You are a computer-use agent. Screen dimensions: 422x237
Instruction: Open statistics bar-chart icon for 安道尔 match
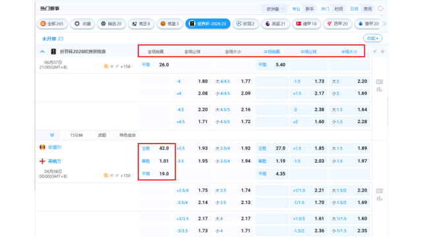tap(380, 198)
